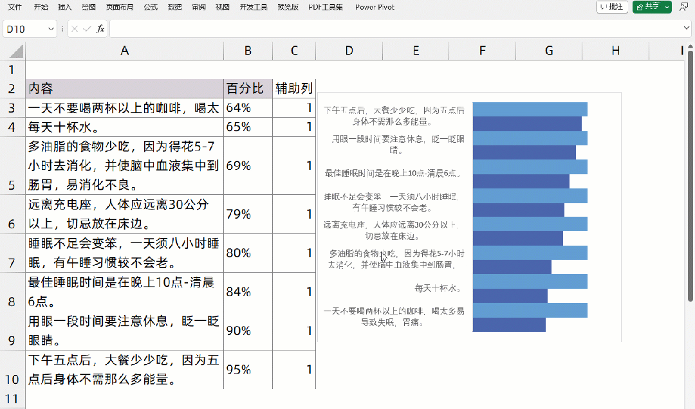Select row 5 header

point(12,165)
